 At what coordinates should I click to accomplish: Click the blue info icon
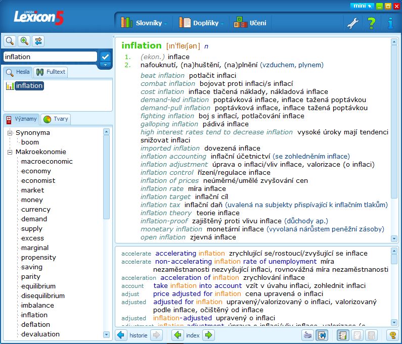pyautogui.click(x=390, y=23)
